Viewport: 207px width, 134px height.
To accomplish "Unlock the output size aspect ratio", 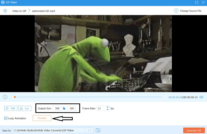I will click(x=64, y=108).
